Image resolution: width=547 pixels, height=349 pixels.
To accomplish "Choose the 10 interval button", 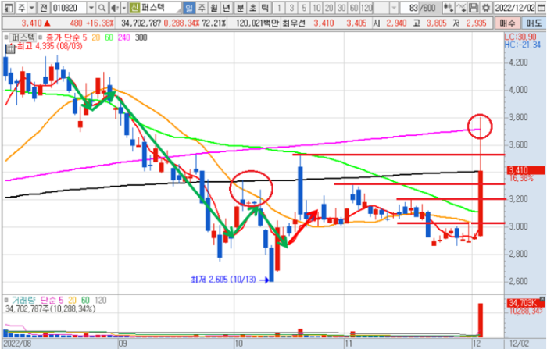I will point(316,8).
